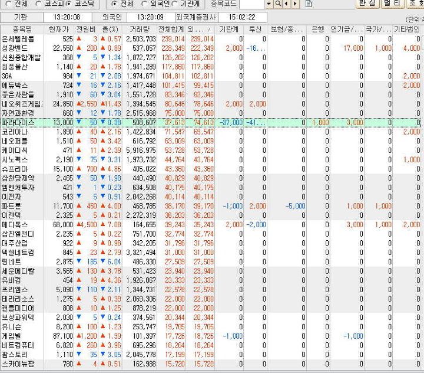Select the 삼천당제약 stock row
The image size is (424, 373).
[x=211, y=178]
